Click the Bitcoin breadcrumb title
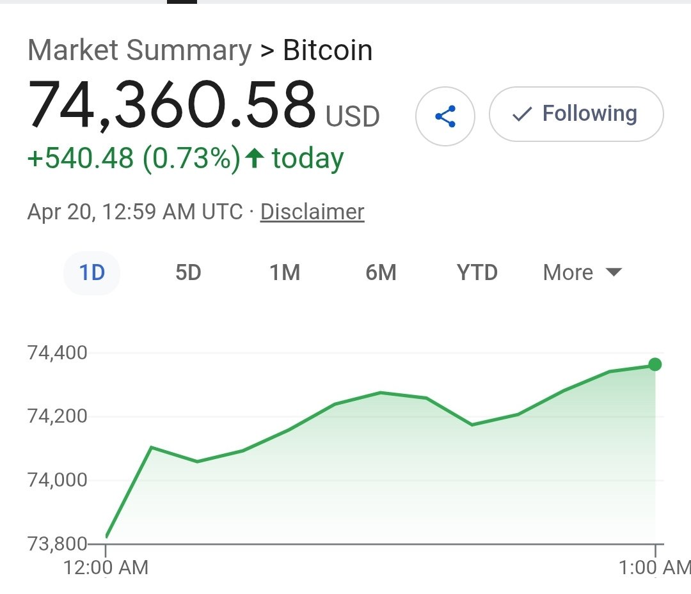 (328, 51)
